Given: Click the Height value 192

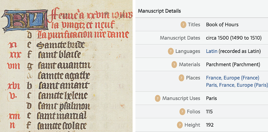Looking at the screenshot, I should [x=210, y=125].
